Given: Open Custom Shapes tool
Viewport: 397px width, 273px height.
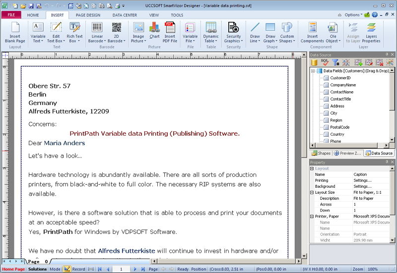Looking at the screenshot, I should click(287, 32).
